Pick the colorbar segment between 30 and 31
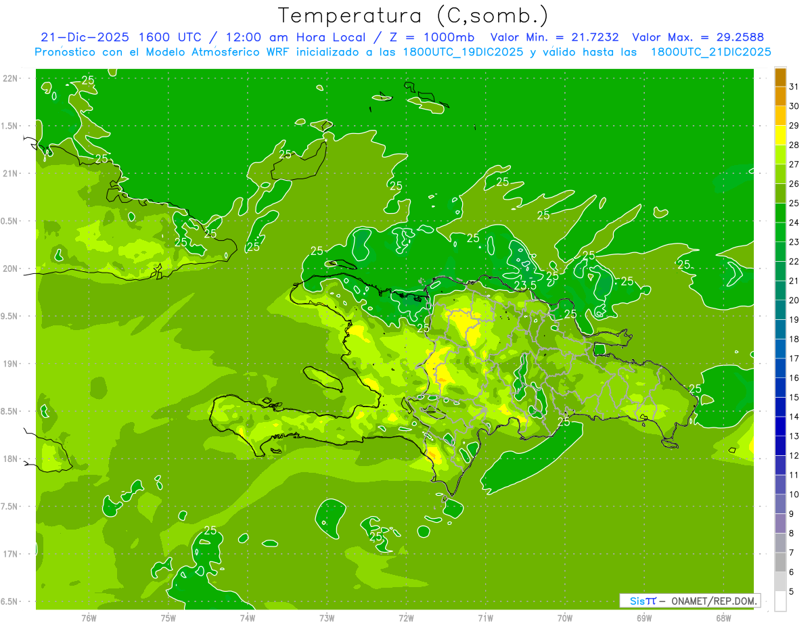Viewport: 812px width, 627px height. pyautogui.click(x=780, y=96)
